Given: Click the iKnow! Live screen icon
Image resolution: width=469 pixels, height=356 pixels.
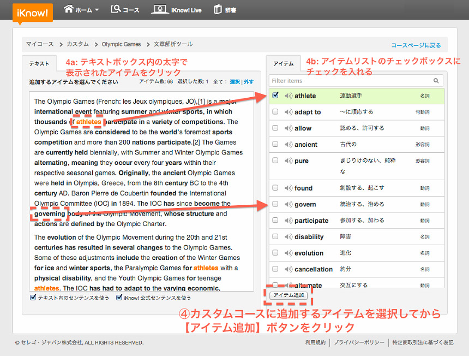Looking at the screenshot, I should click(x=160, y=9).
